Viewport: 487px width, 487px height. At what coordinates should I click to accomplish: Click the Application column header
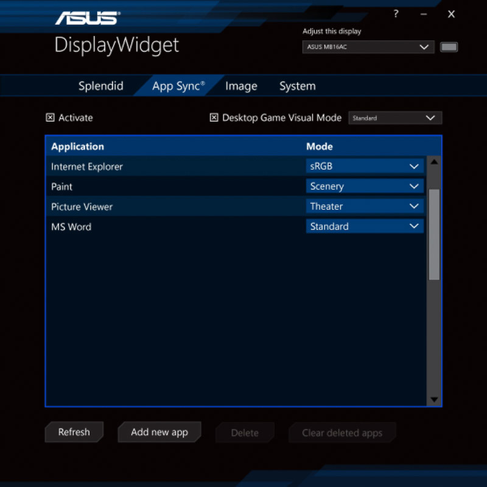[78, 146]
